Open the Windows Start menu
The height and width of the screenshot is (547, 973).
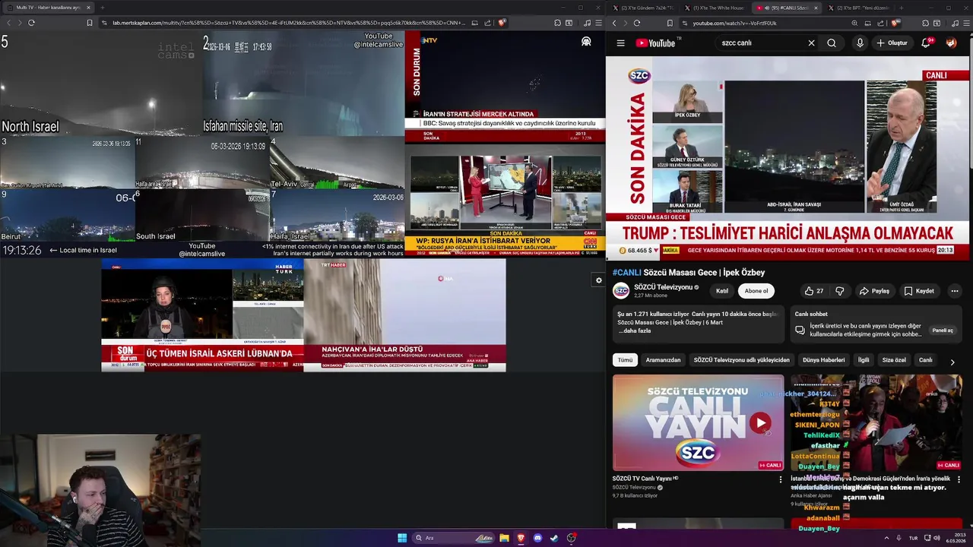(x=402, y=538)
